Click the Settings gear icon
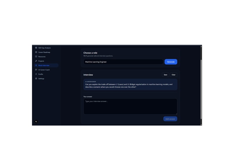 point(36,79)
